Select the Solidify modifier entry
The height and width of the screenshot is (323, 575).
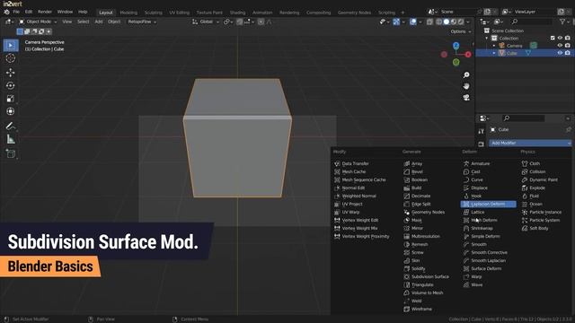click(x=415, y=269)
